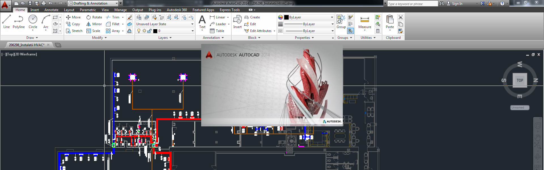
Task: Open the Unsaved Layer State dropdown
Action: (x=165, y=24)
